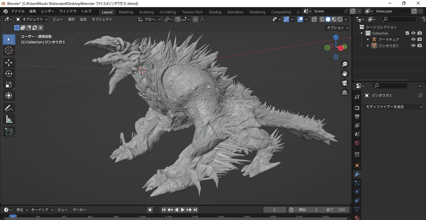Image resolution: width=426 pixels, height=220 pixels.
Task: Select the Move tool
Action: click(x=9, y=63)
